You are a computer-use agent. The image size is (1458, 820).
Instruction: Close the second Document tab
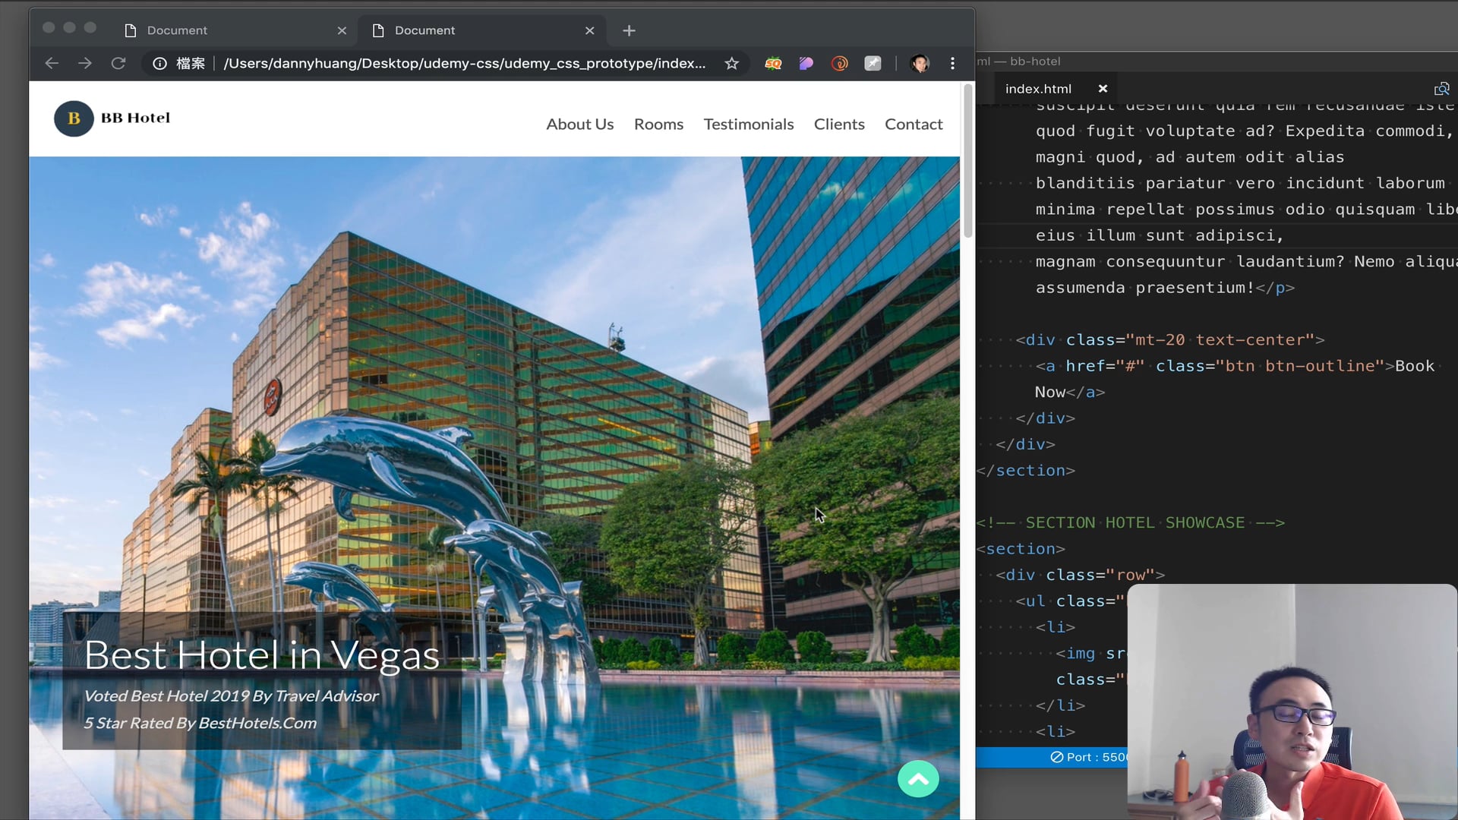[x=590, y=30]
